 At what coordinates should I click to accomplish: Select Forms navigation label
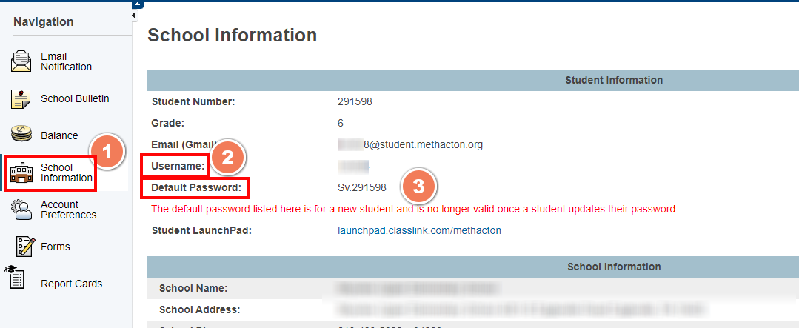point(56,247)
